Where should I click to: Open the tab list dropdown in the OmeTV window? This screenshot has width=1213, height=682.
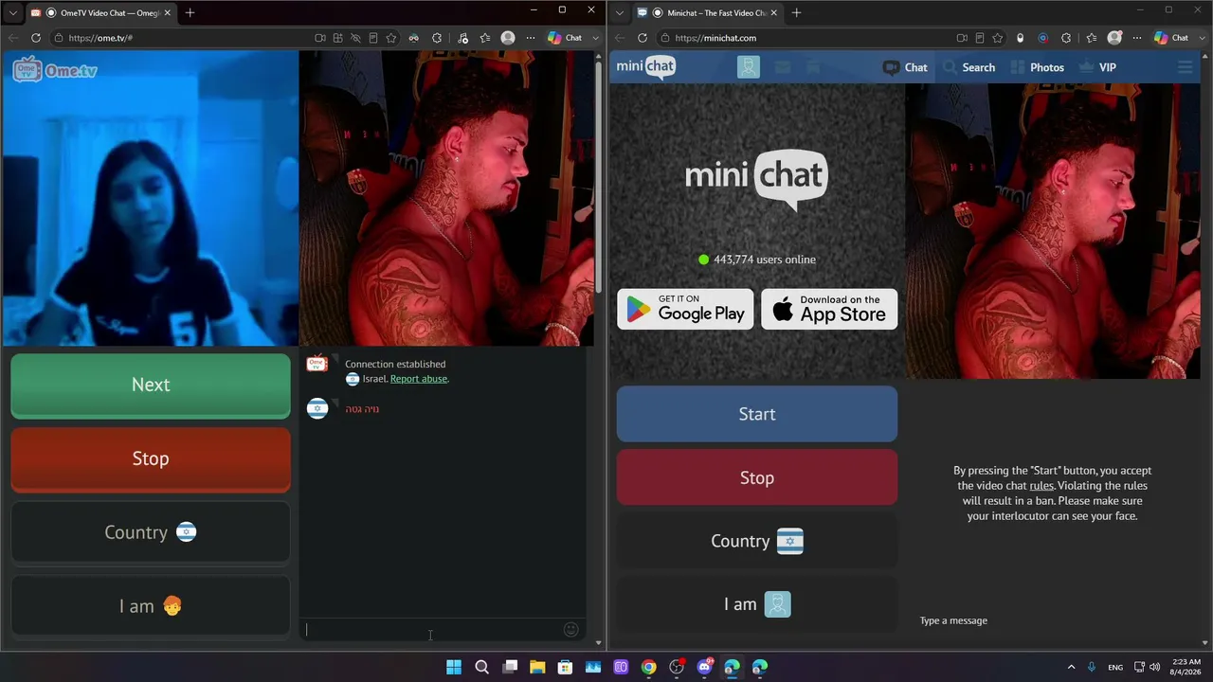[x=12, y=12]
